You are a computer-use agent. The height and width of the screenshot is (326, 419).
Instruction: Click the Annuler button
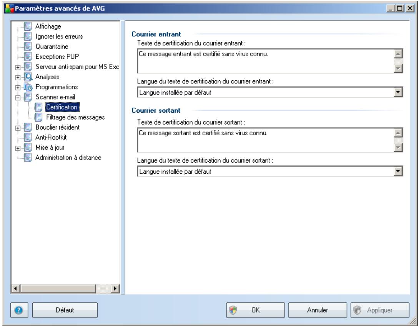(318, 310)
